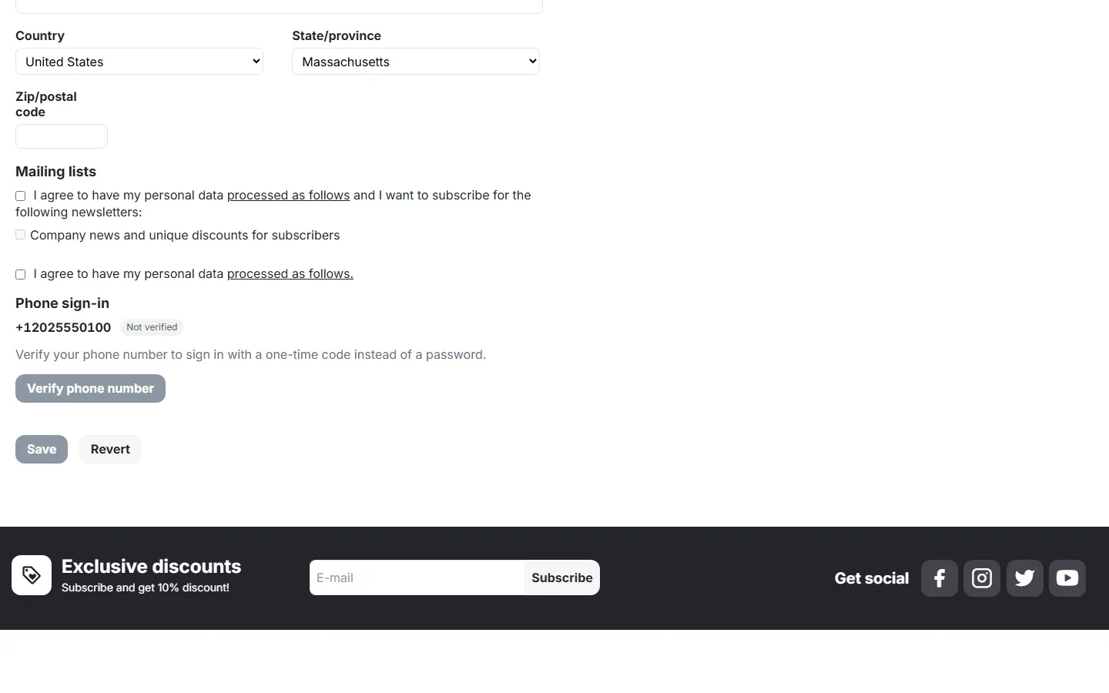
Task: Click the footer Subscribe button
Action: tap(562, 577)
